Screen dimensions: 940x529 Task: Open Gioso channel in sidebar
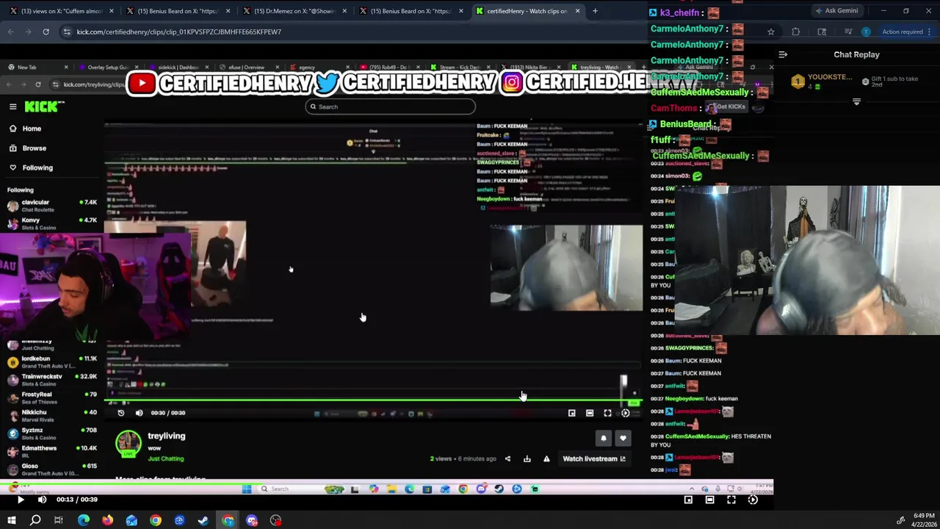(51, 469)
